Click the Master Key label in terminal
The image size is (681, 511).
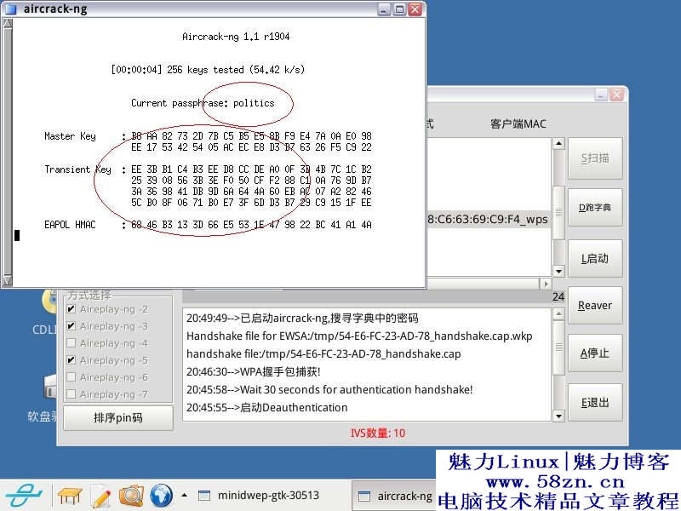[70, 136]
